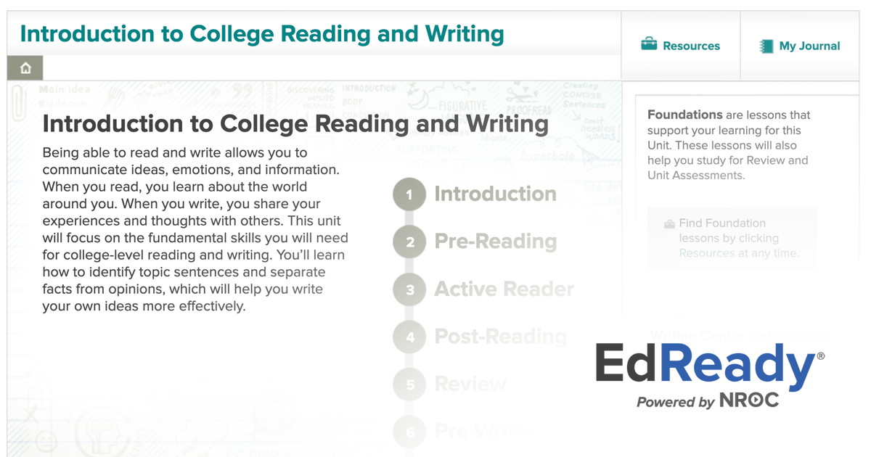This screenshot has height=457, width=871.
Task: Click the Active Reader step label
Action: point(504,289)
